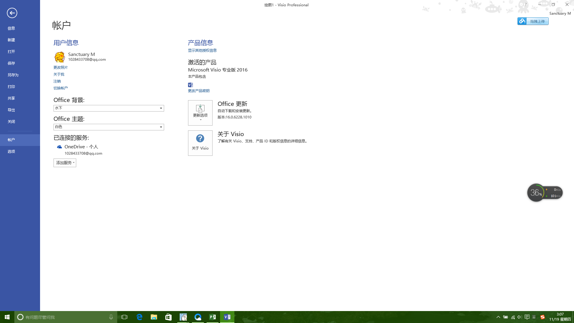Viewport: 574px width, 323px height.
Task: Open the Action Center notification icon
Action: (527, 317)
